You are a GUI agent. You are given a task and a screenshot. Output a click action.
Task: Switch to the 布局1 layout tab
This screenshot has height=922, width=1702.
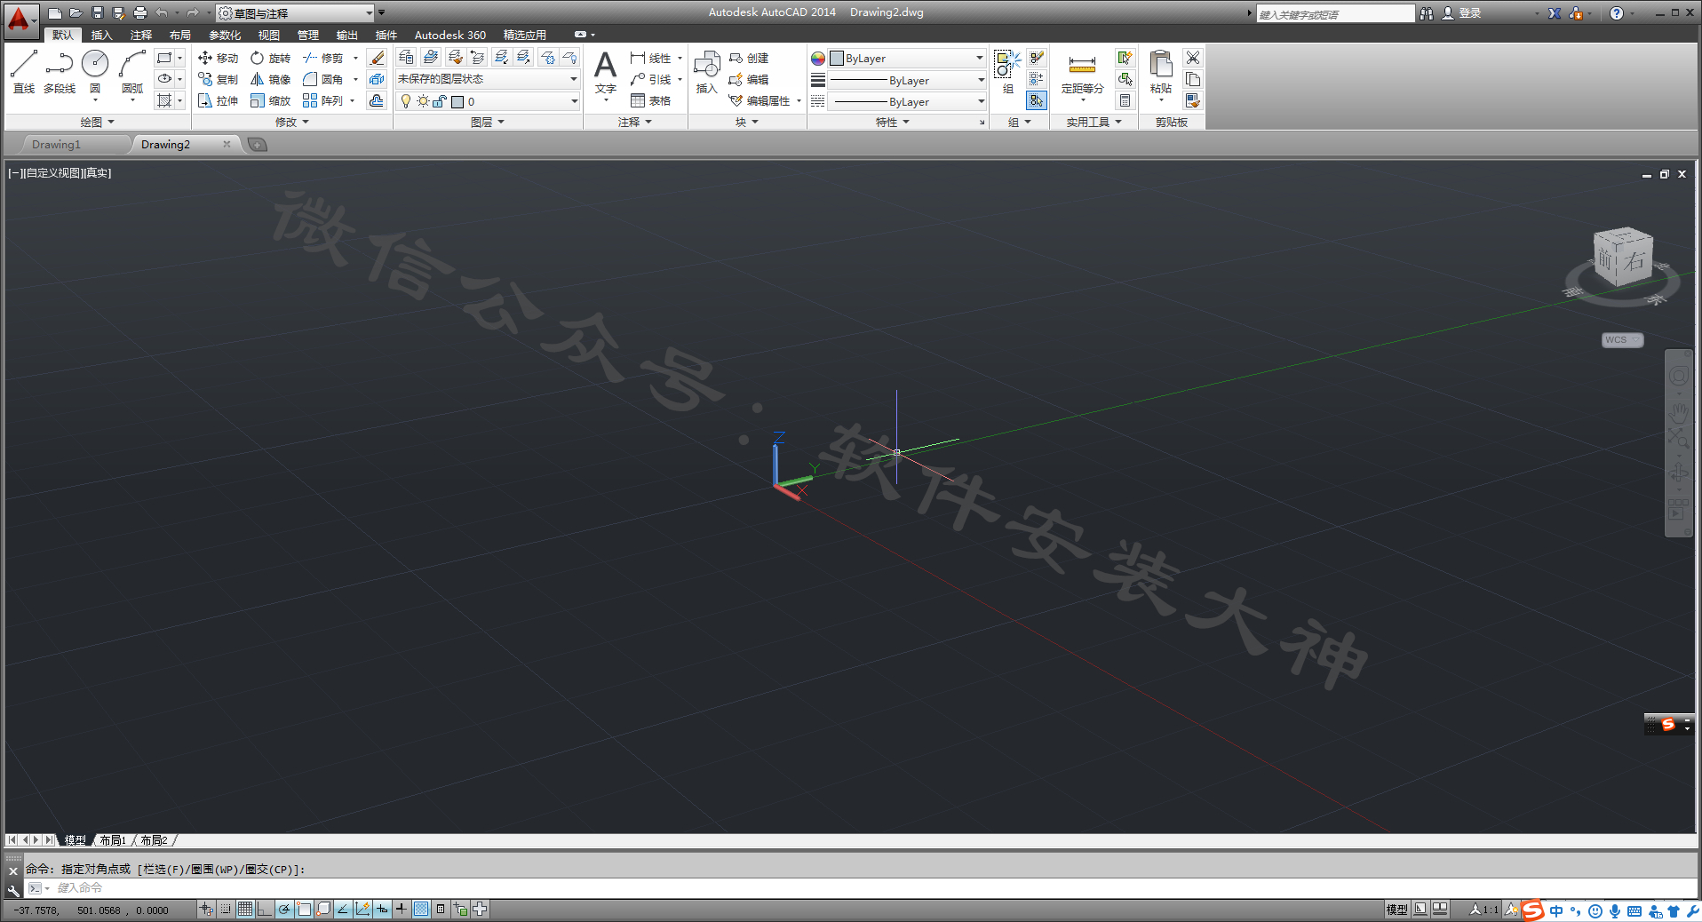[112, 840]
